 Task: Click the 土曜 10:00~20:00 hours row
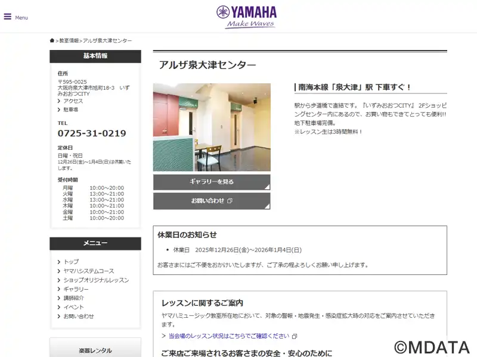point(93,218)
